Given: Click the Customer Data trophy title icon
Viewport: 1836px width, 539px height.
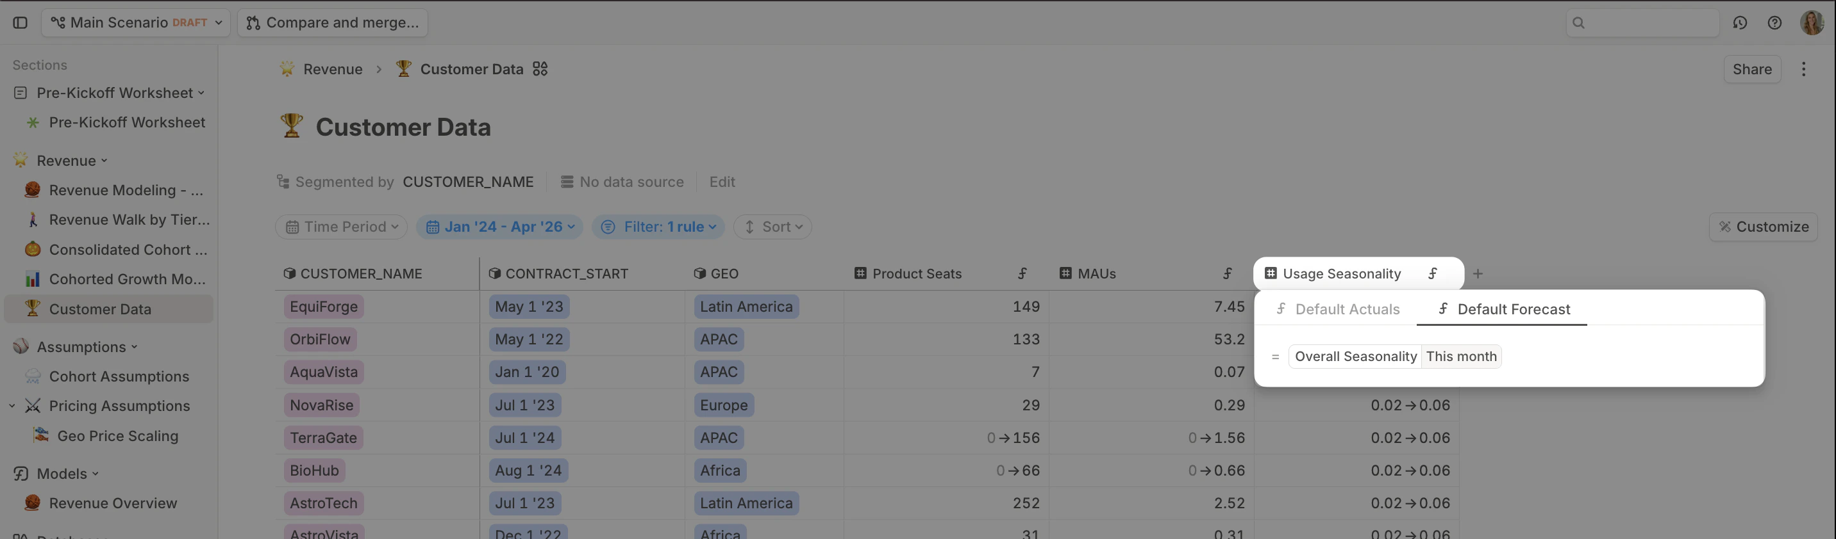Looking at the screenshot, I should point(291,126).
